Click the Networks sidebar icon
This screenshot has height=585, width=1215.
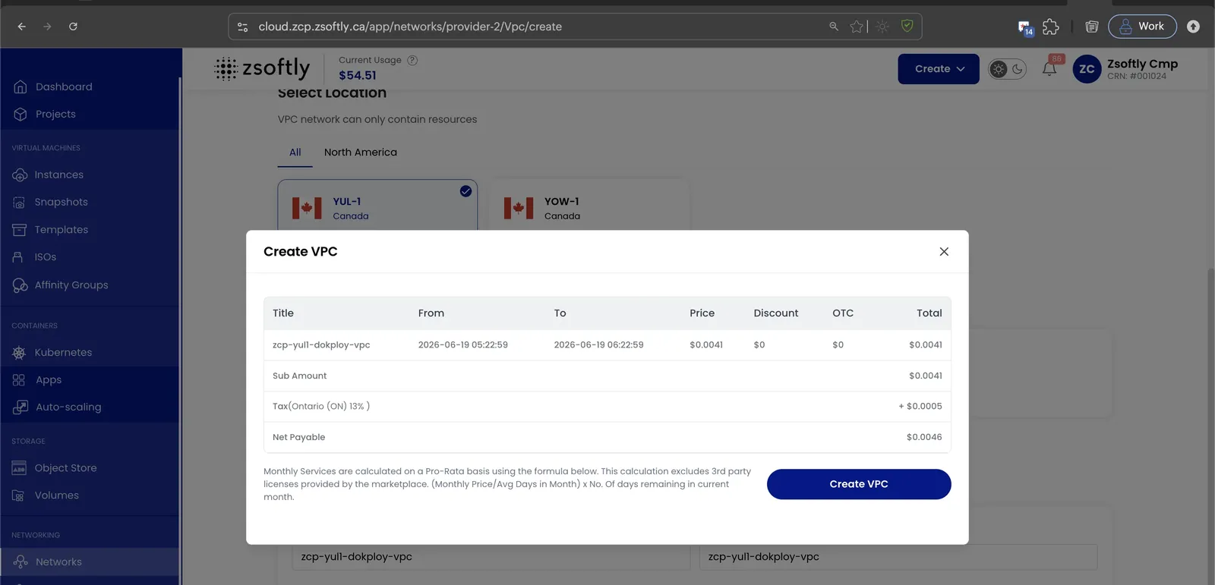(21, 562)
